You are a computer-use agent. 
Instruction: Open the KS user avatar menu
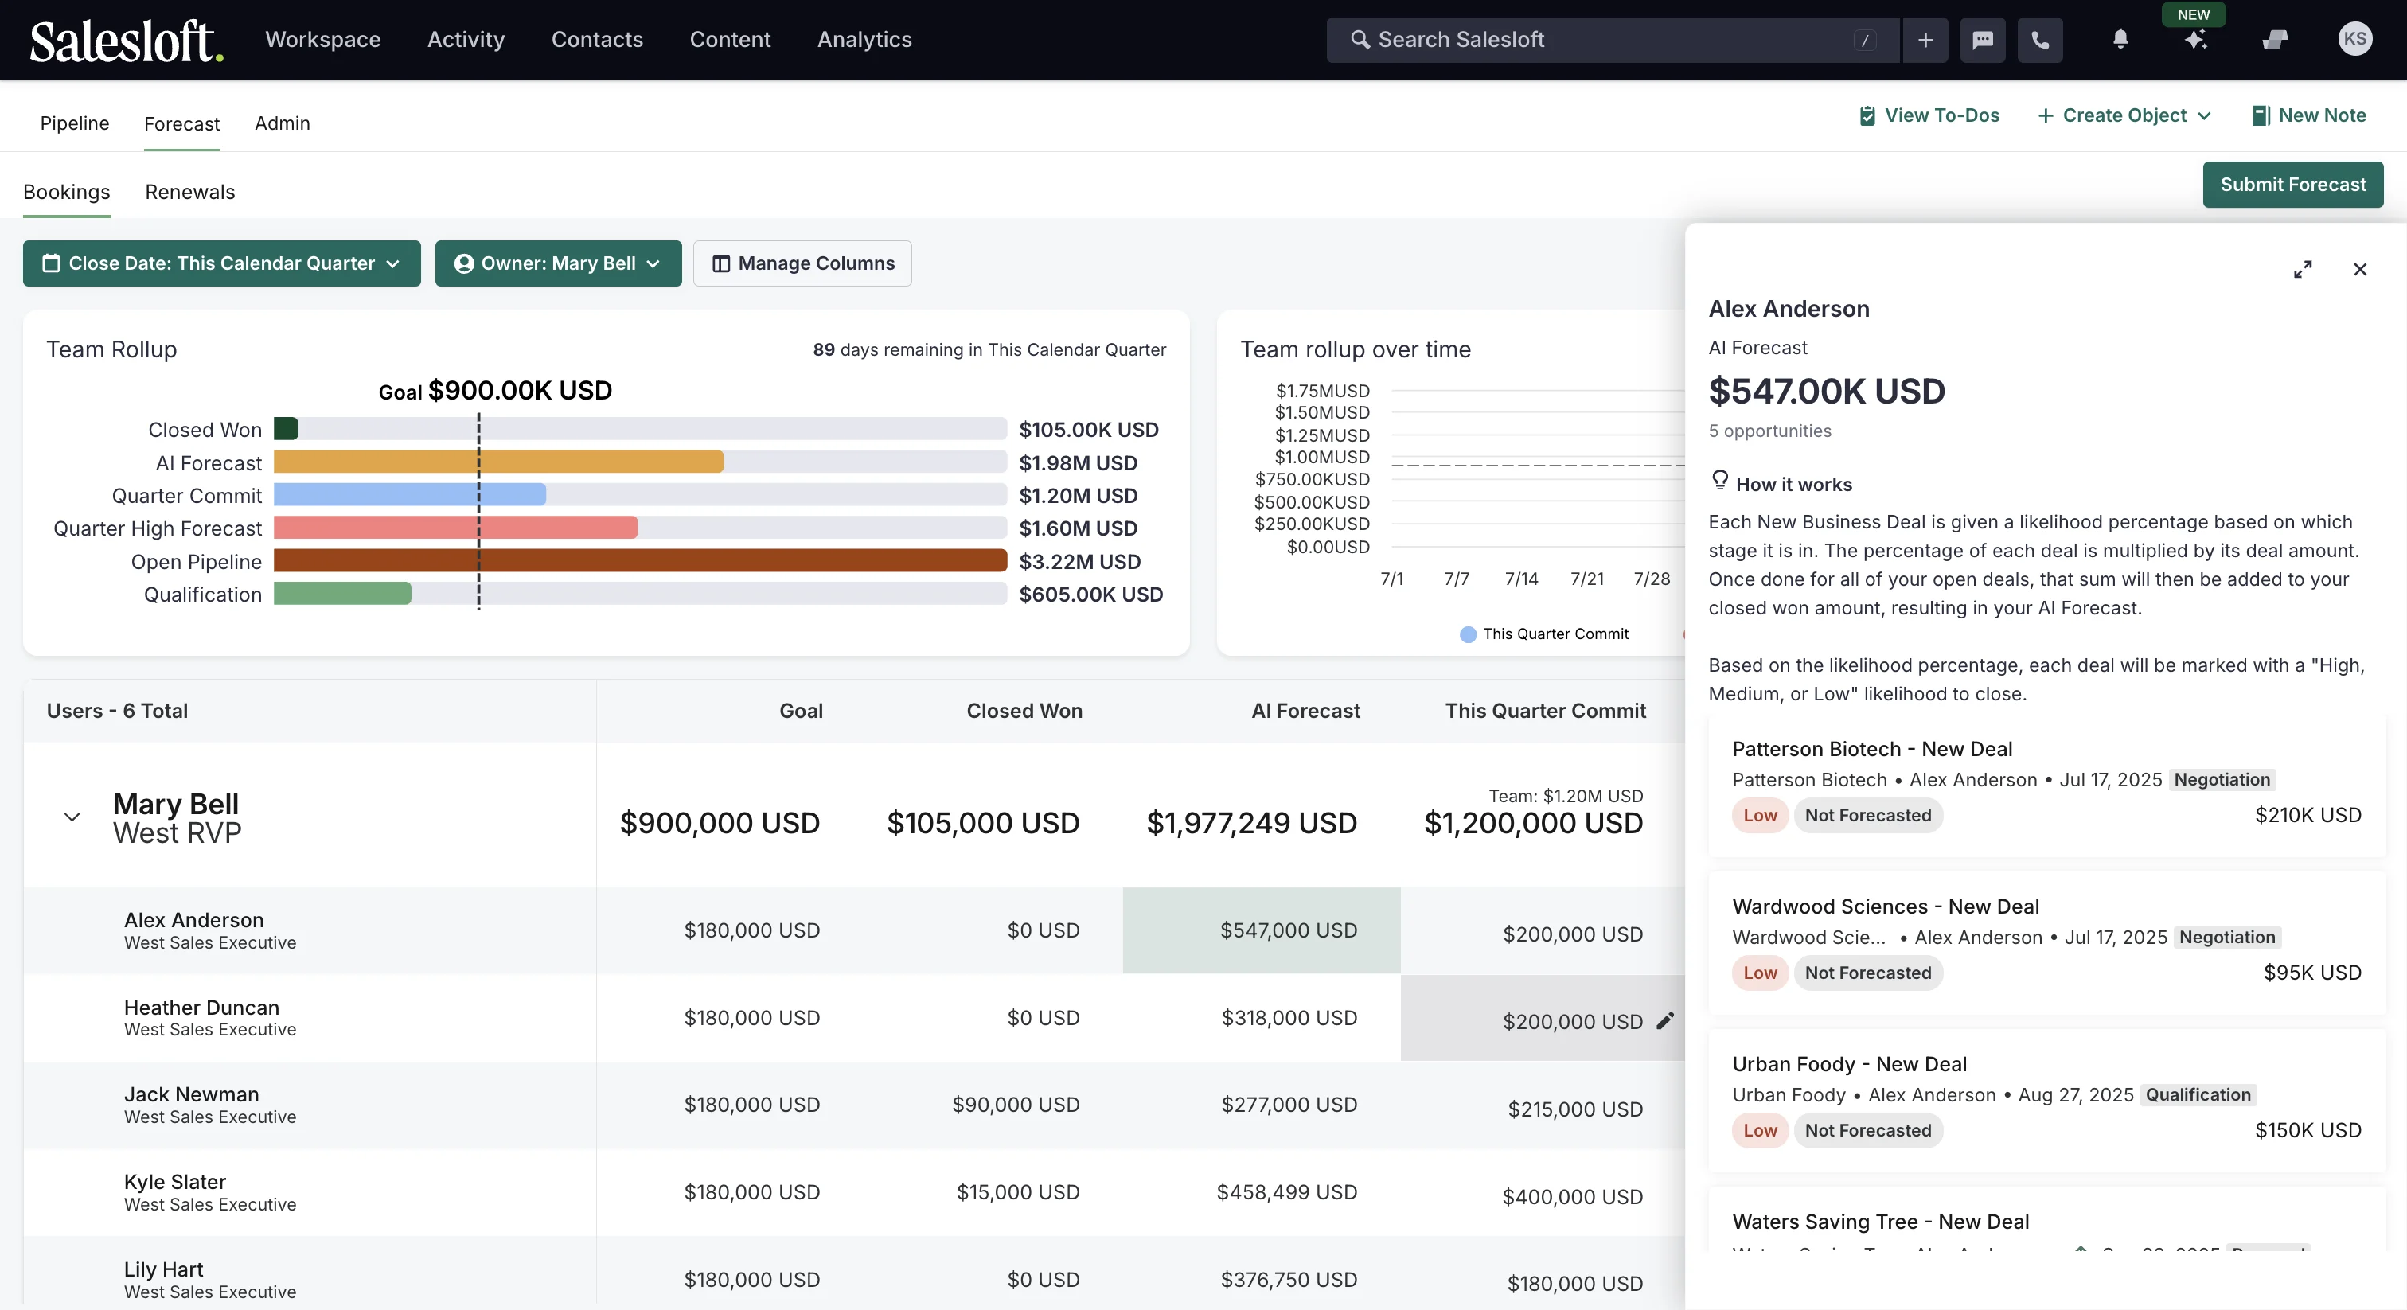pyautogui.click(x=2354, y=39)
